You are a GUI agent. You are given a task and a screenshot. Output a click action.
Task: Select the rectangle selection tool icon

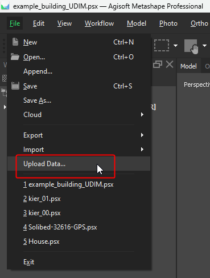[162, 46]
